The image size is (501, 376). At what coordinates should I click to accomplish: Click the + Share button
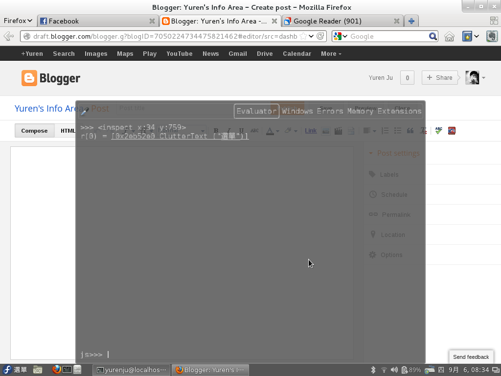(x=440, y=78)
